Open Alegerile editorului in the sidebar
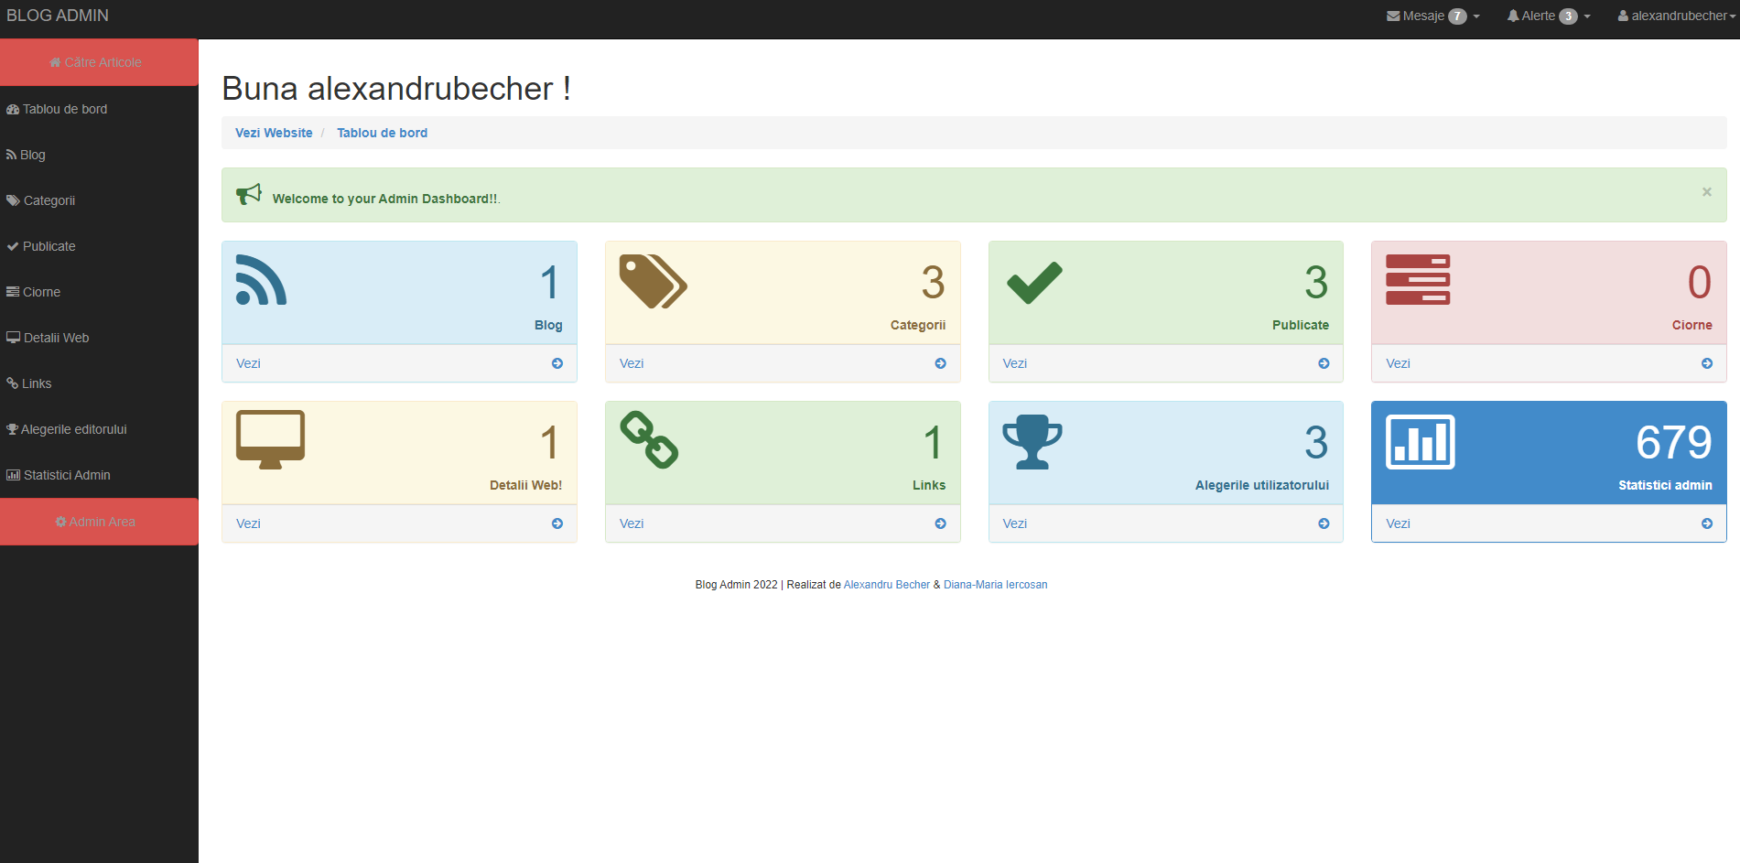Screen dimensions: 1740x863 (73, 429)
